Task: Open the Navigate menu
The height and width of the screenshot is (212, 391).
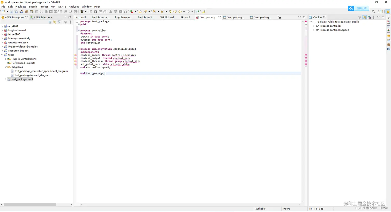Action: pyautogui.click(x=21, y=7)
